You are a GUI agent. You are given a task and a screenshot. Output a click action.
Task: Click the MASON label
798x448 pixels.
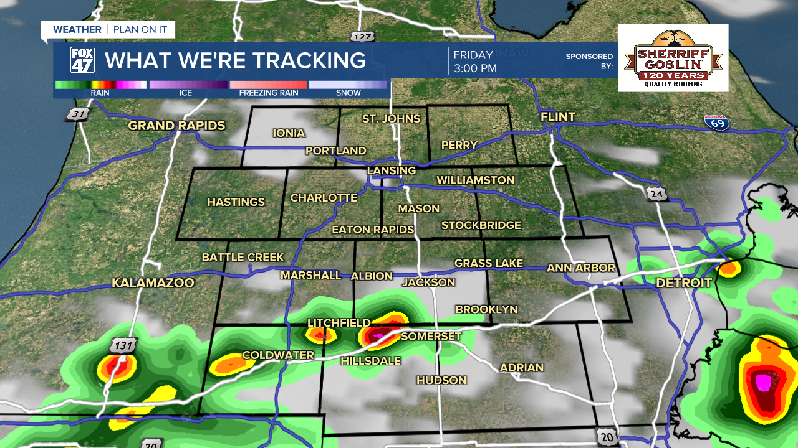coord(419,208)
